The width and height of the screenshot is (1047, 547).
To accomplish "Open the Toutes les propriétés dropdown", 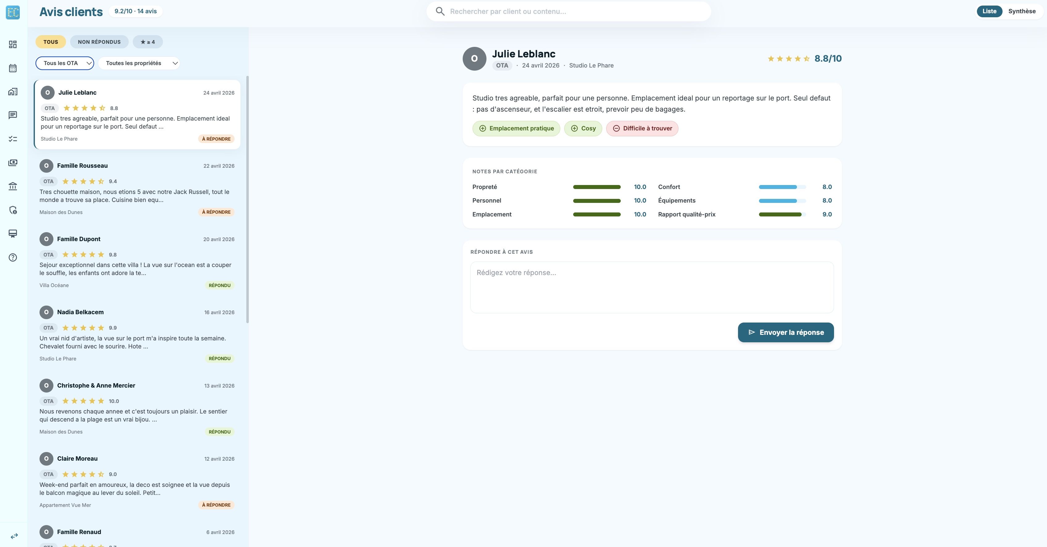I will (x=139, y=63).
